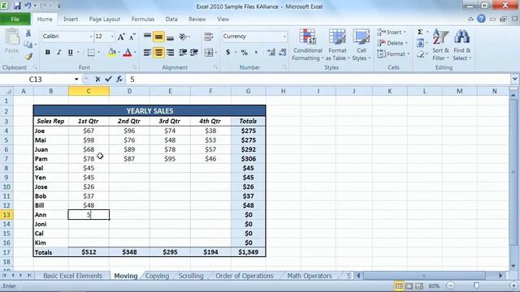
Task: Apply Comma Style format
Action: pos(256,52)
